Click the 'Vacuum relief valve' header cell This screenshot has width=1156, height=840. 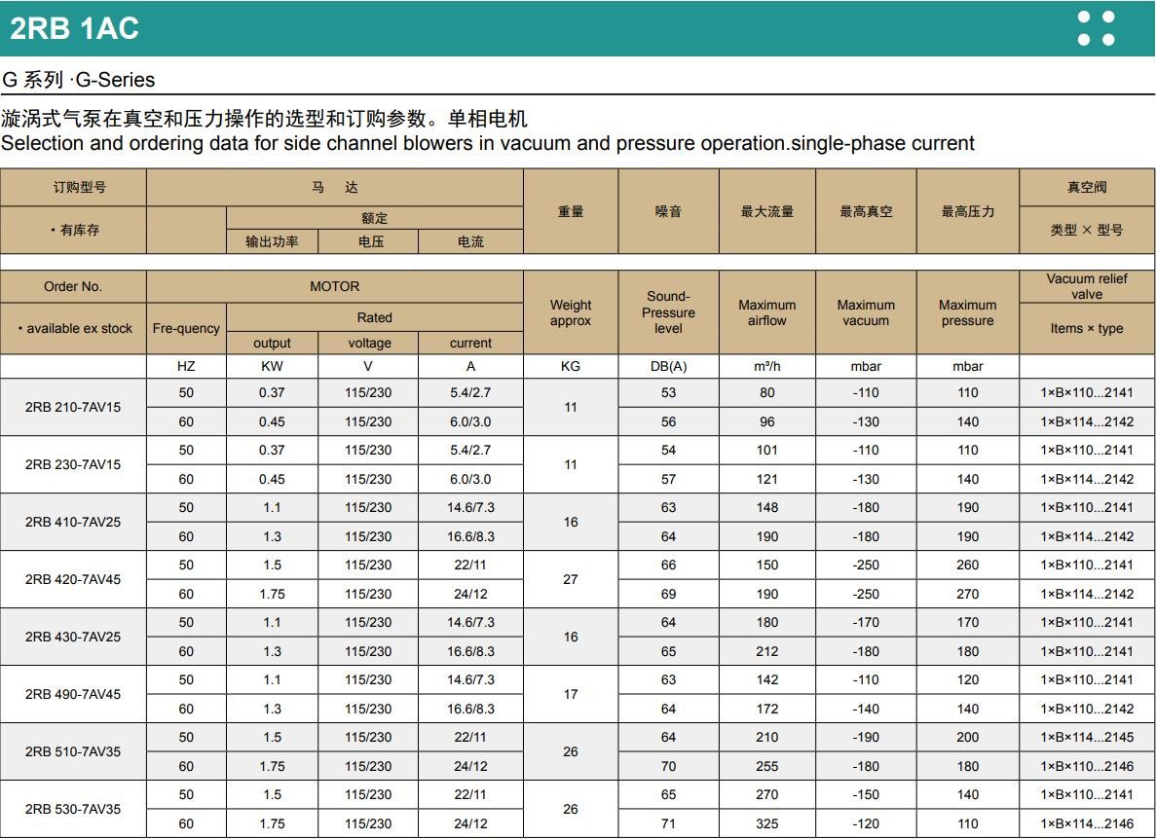coord(1087,286)
